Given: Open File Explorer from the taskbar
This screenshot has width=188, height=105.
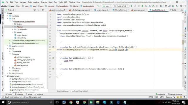Looking at the screenshot, I should (98, 102).
